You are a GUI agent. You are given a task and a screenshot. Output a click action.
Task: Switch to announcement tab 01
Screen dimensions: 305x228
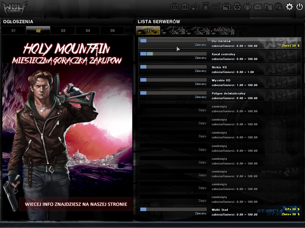pos(13,31)
